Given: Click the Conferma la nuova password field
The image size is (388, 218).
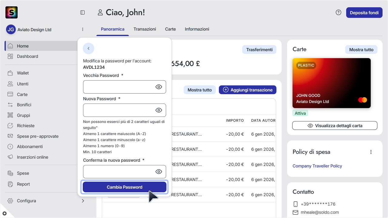Looking at the screenshot, I should (x=125, y=172).
